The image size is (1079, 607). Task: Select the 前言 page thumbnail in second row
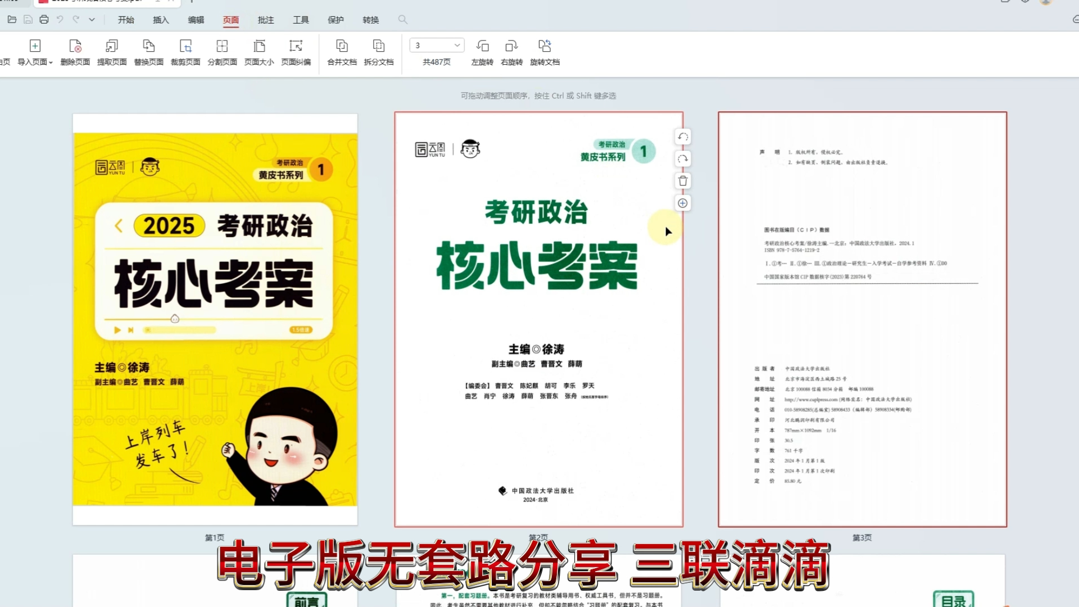(215, 581)
